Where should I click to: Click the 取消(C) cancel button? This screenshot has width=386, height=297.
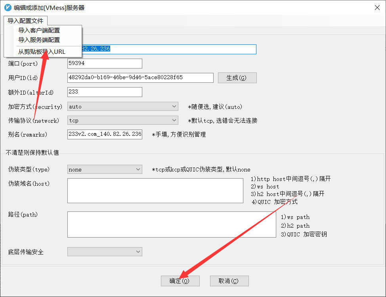point(229,281)
